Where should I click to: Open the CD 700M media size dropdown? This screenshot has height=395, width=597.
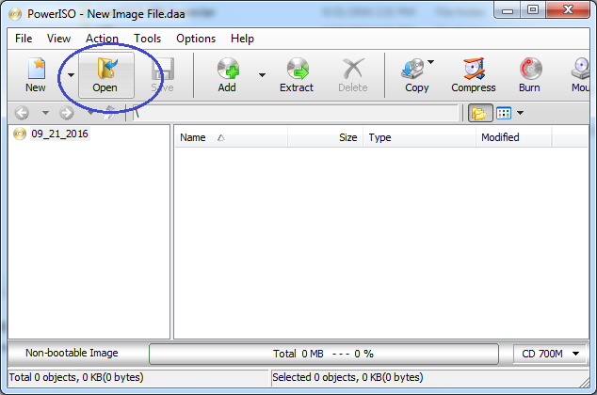550,354
